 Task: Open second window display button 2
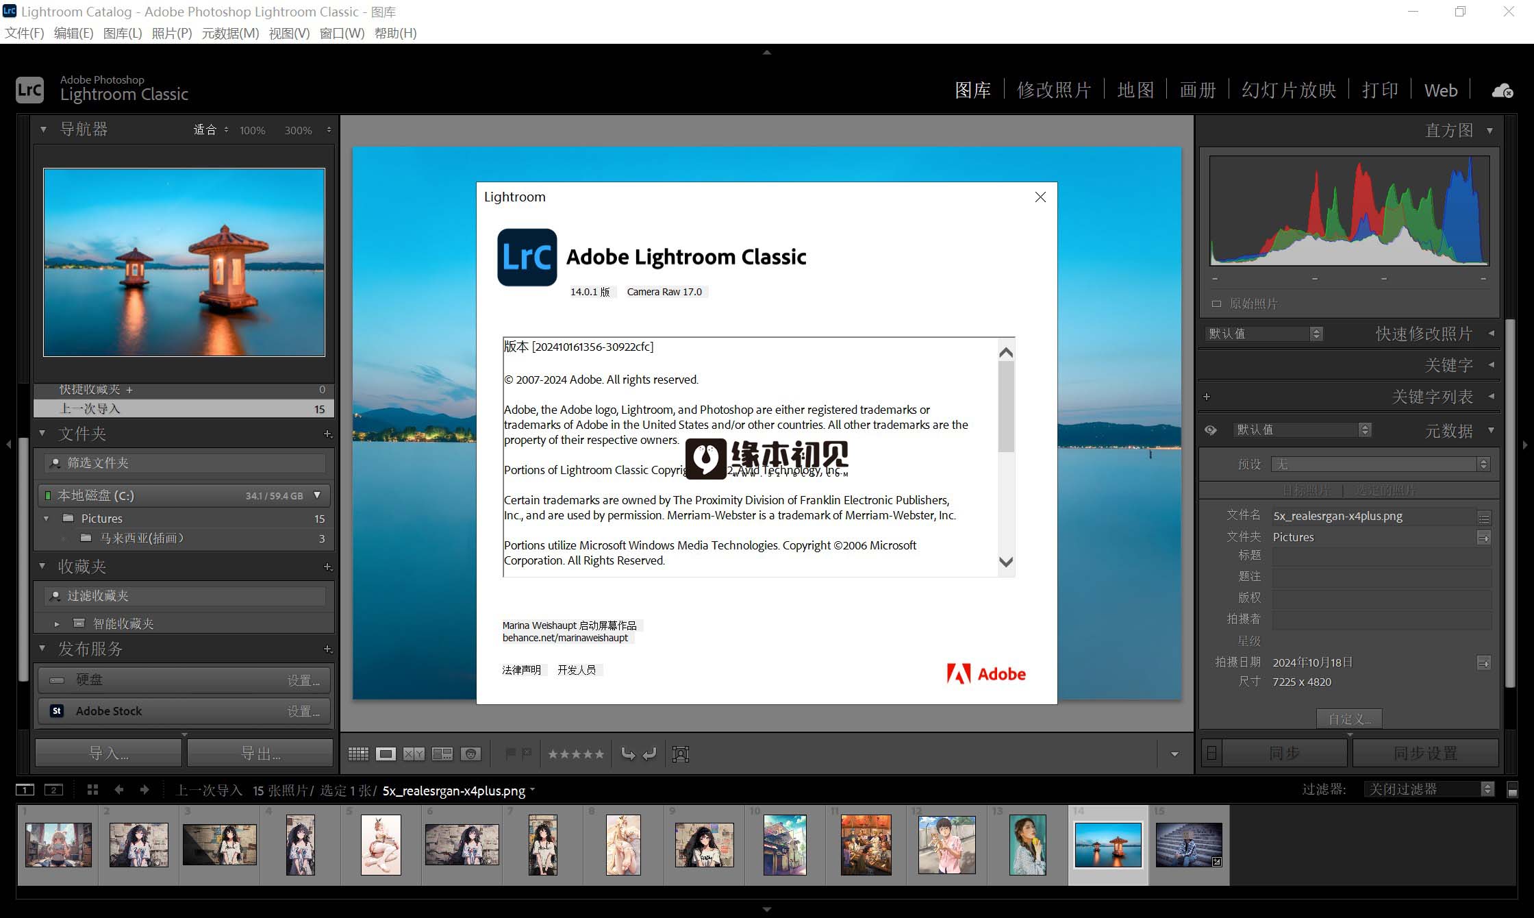point(53,790)
